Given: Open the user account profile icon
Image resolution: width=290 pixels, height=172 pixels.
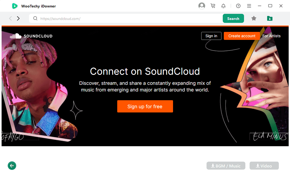Looking at the screenshot, I should click(202, 6).
